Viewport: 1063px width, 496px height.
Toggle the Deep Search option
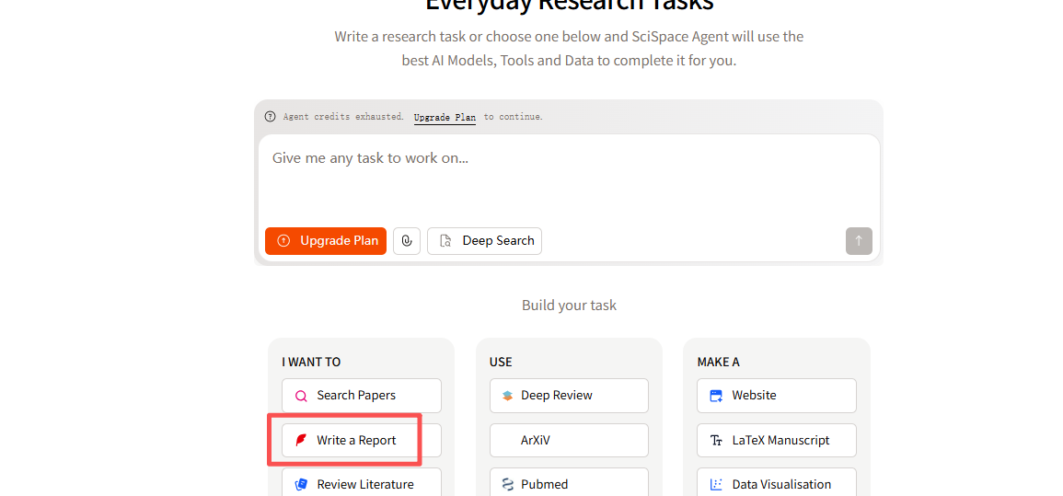click(x=485, y=241)
